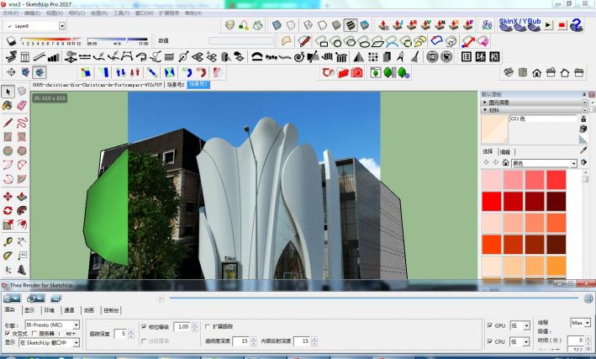This screenshot has height=359, width=596.
Task: Switch to the Thea 环境 tab
Action: (x=50, y=310)
